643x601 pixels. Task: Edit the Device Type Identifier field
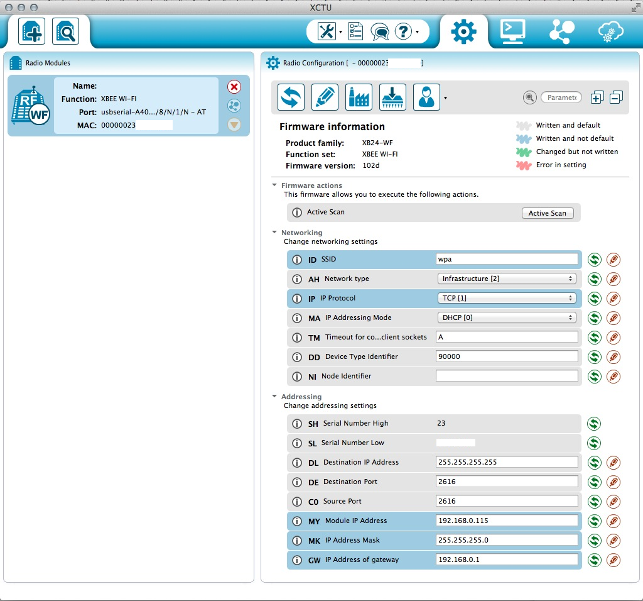tap(507, 356)
